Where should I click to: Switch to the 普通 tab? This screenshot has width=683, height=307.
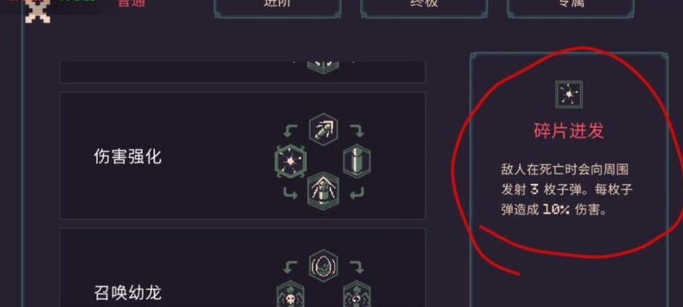131,3
